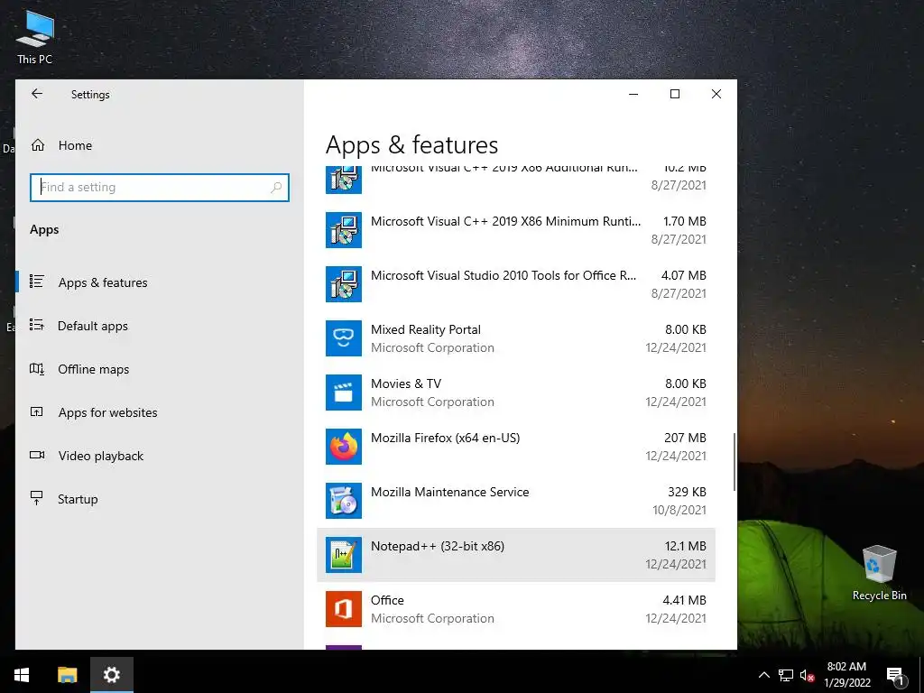924x693 pixels.
Task: Open Offline maps page
Action: pyautogui.click(x=93, y=369)
